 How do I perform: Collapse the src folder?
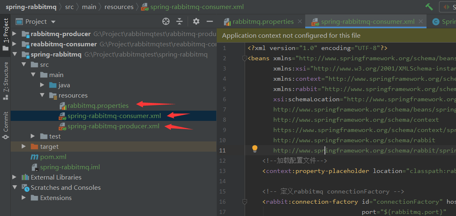(x=24, y=65)
